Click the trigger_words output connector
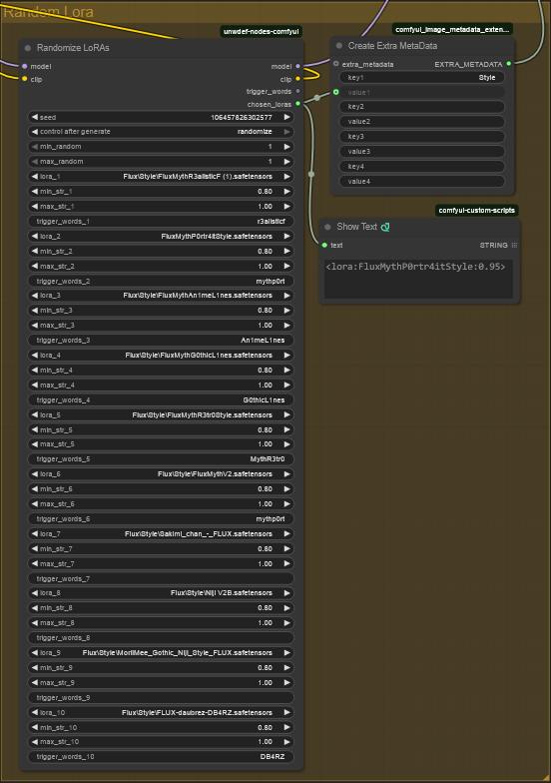 (297, 91)
